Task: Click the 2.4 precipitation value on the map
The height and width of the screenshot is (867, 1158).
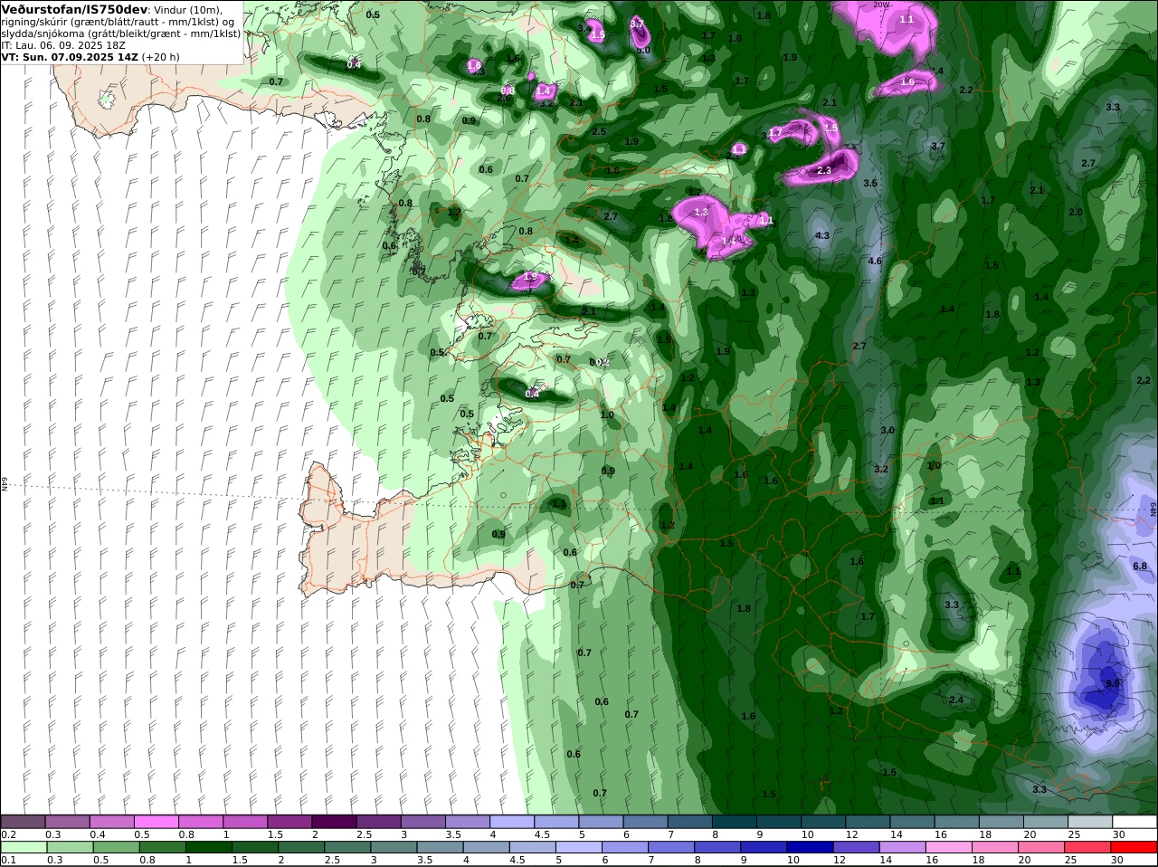Action: [x=955, y=700]
